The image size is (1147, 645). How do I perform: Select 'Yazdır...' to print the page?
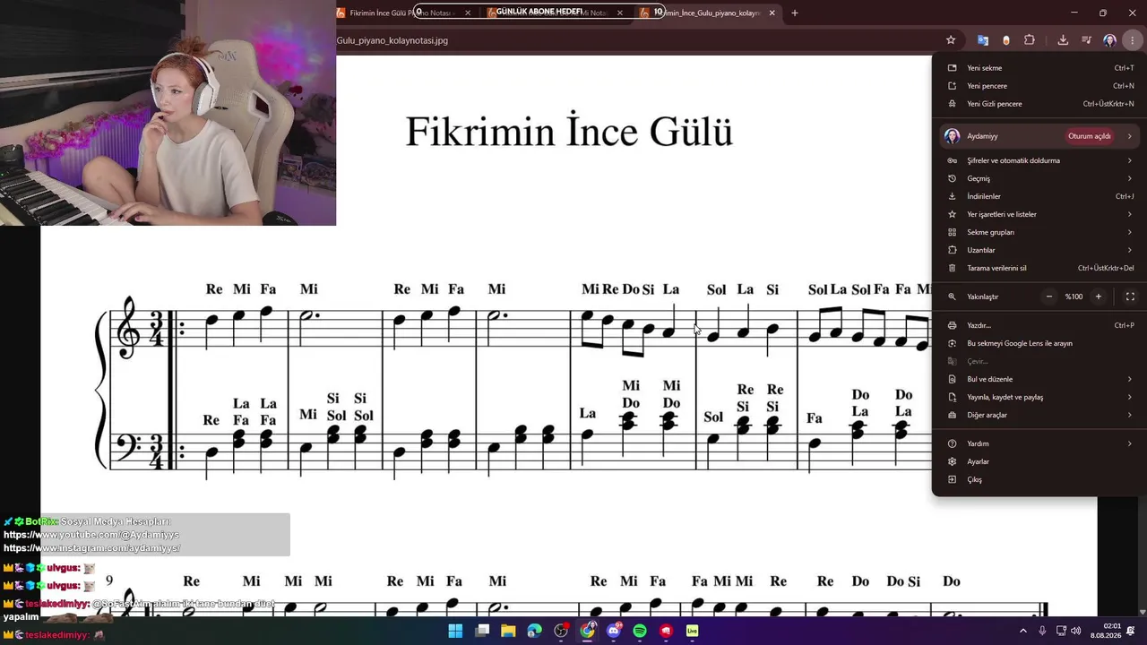tap(1040, 325)
